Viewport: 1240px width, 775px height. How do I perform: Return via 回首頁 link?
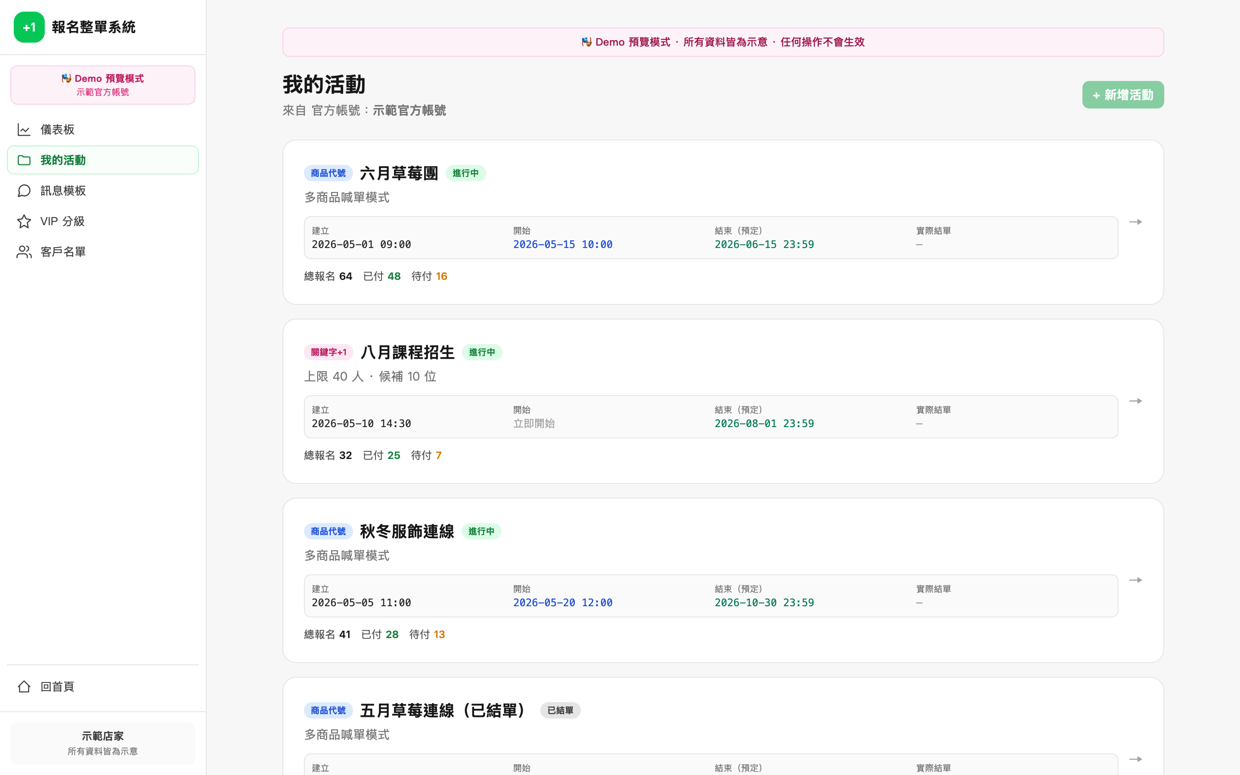pyautogui.click(x=103, y=686)
